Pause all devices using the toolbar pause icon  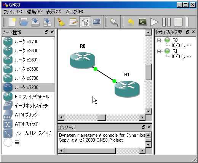click(x=166, y=22)
